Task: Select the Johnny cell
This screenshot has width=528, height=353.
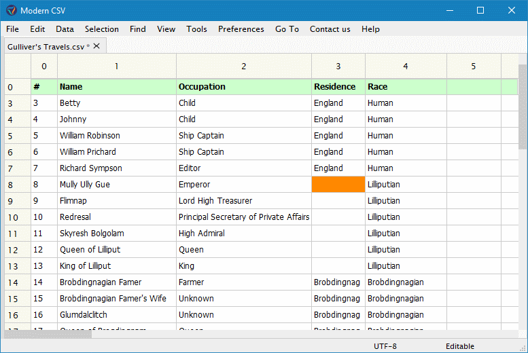Action: coord(116,119)
